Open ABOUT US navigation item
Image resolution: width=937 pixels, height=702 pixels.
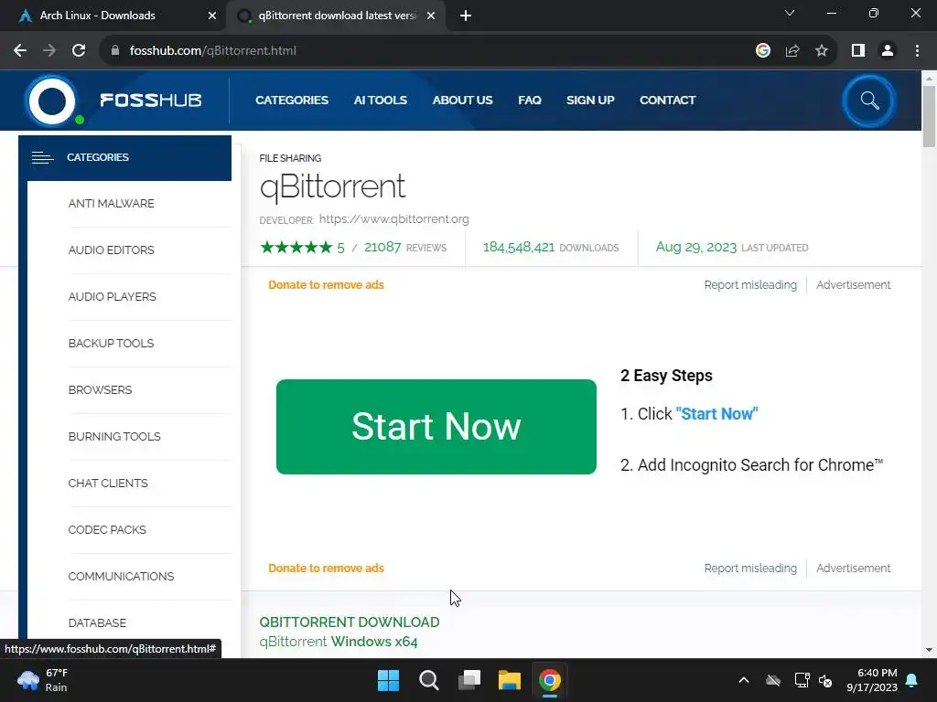coord(462,101)
